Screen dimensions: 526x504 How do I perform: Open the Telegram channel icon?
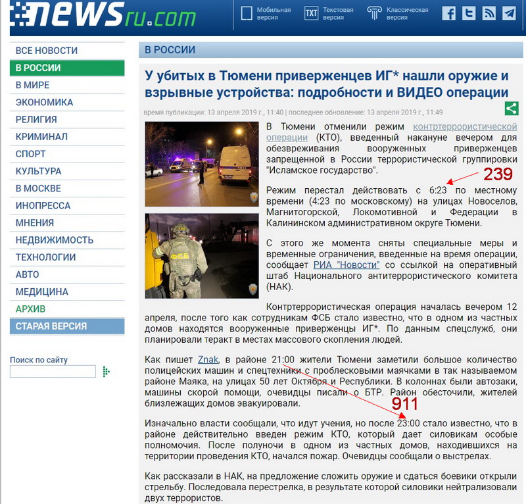point(509,13)
